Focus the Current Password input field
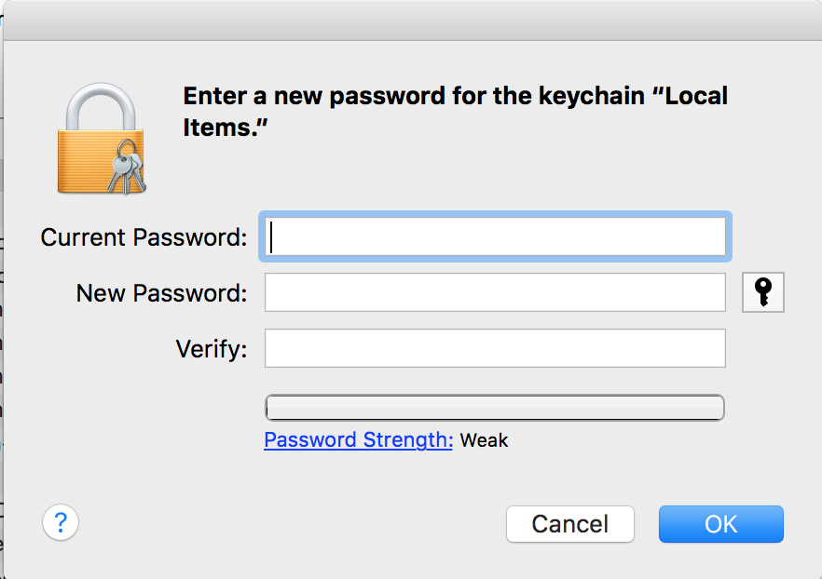Image resolution: width=822 pixels, height=579 pixels. pos(495,236)
